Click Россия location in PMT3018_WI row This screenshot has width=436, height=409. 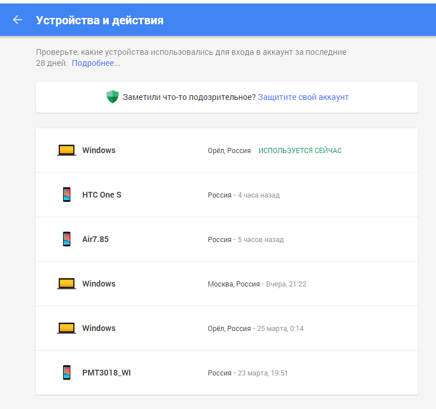(219, 373)
